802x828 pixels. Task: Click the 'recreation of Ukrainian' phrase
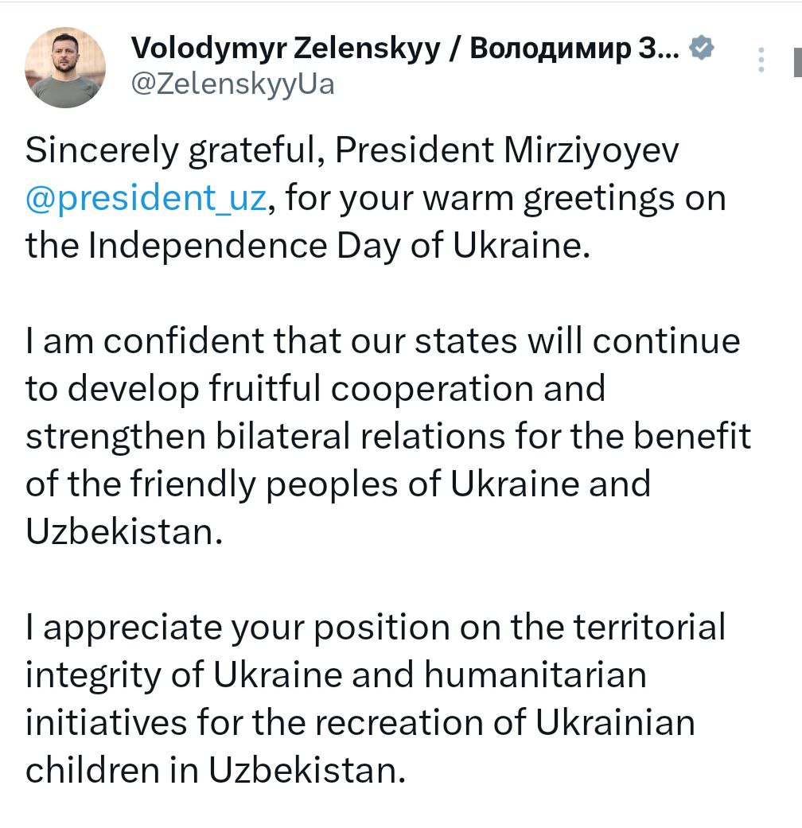pos(504,722)
